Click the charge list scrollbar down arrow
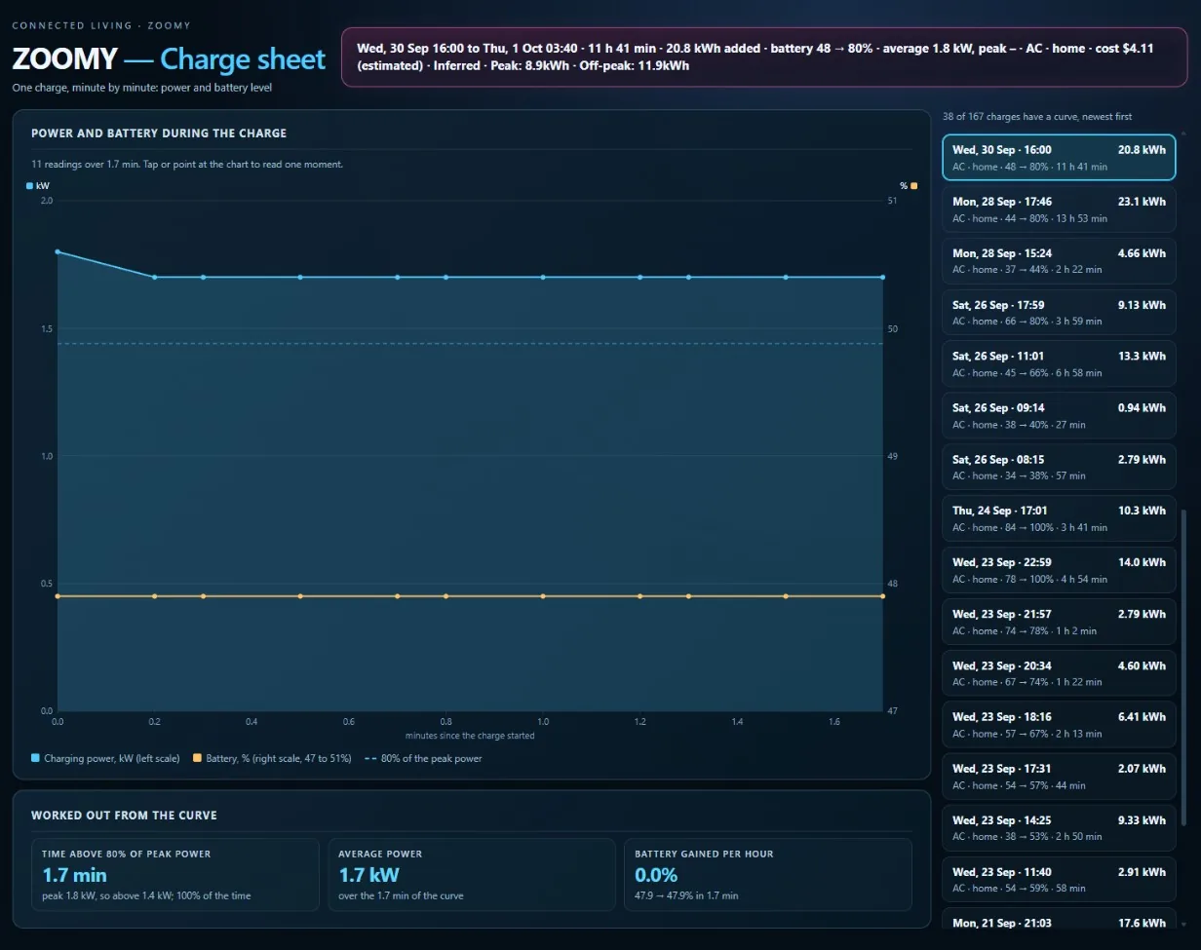 coord(1184,924)
